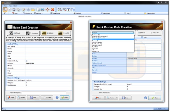Click the First Name value field

point(48,46)
